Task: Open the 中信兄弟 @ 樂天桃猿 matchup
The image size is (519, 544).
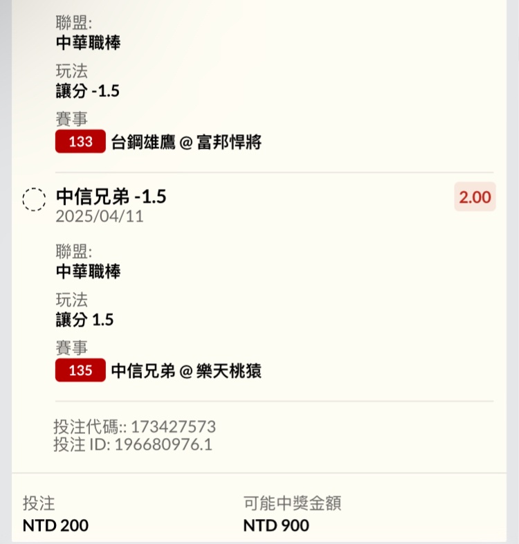Action: (x=186, y=371)
